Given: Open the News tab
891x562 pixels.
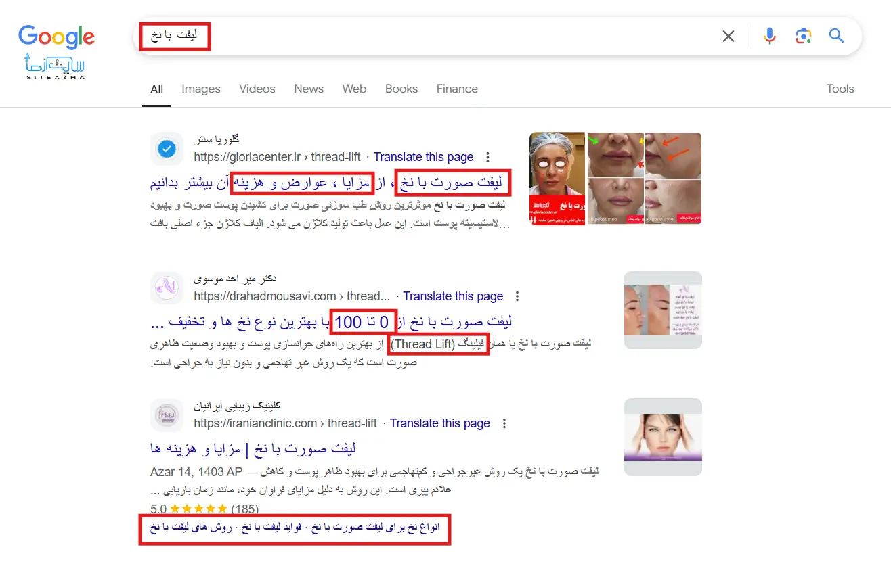Looking at the screenshot, I should [309, 89].
